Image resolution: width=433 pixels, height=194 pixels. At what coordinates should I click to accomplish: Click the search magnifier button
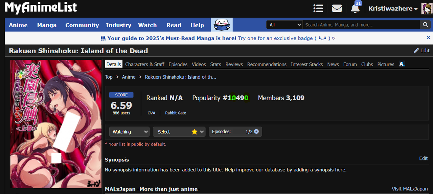pos(426,25)
